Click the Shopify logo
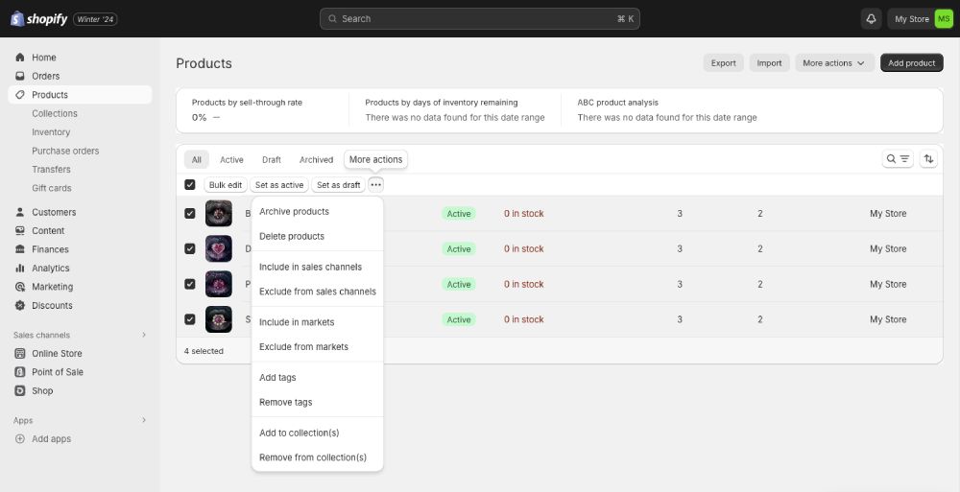The height and width of the screenshot is (492, 960). point(38,18)
